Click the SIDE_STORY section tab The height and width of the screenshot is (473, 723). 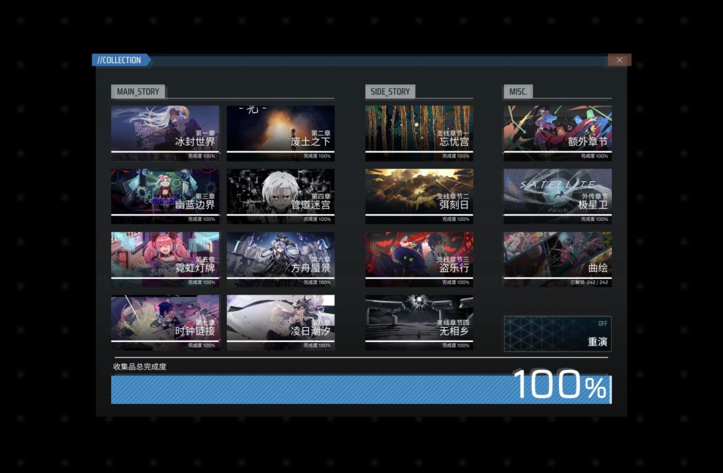pyautogui.click(x=390, y=91)
